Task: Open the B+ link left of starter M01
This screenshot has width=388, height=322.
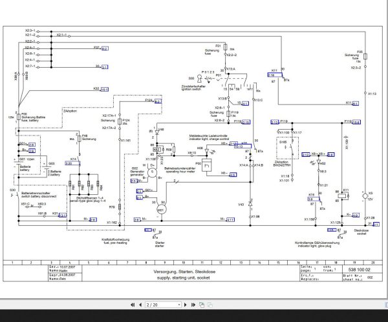Action: 140,197
